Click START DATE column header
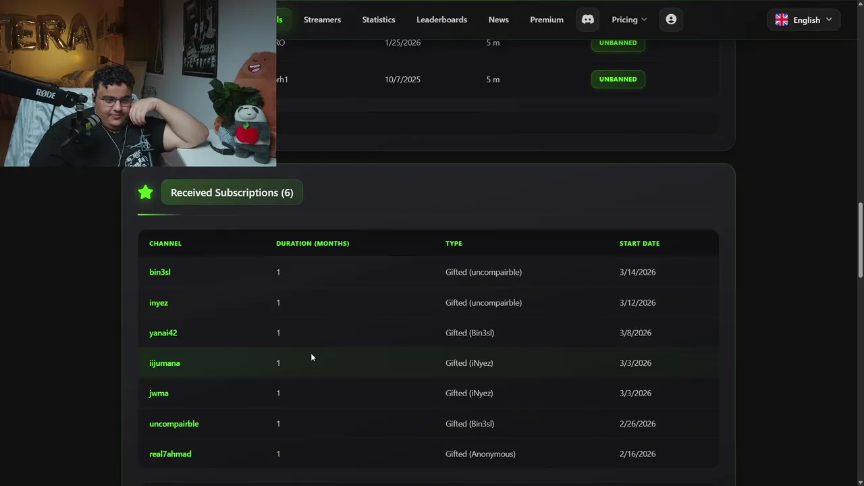Image resolution: width=864 pixels, height=486 pixels. click(x=639, y=243)
